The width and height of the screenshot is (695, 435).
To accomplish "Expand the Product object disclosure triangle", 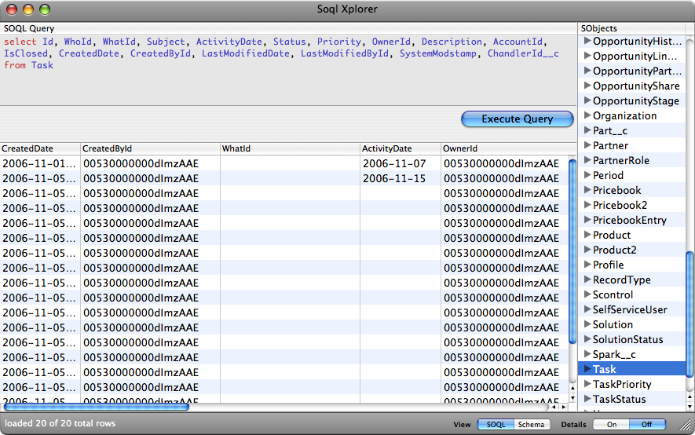I will point(587,234).
